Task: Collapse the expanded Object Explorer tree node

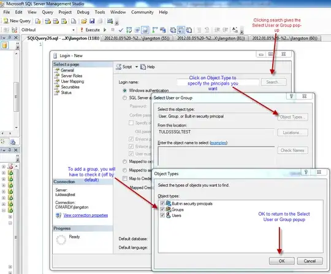Action: click(4, 210)
